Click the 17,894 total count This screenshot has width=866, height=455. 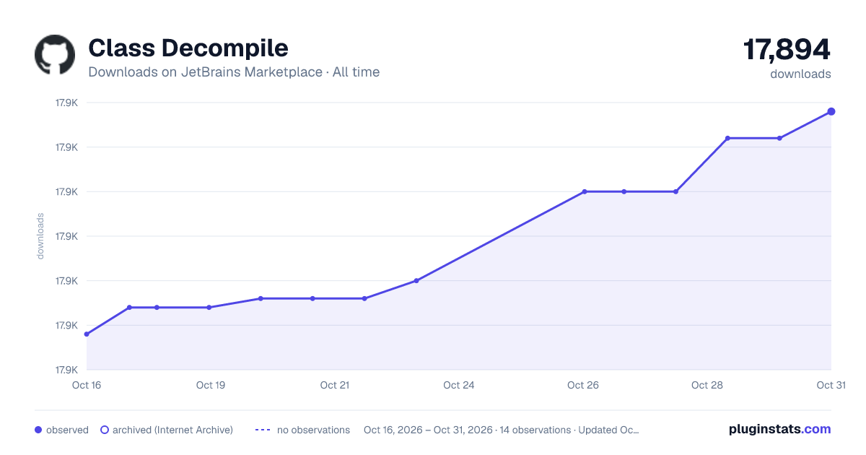pyautogui.click(x=787, y=50)
